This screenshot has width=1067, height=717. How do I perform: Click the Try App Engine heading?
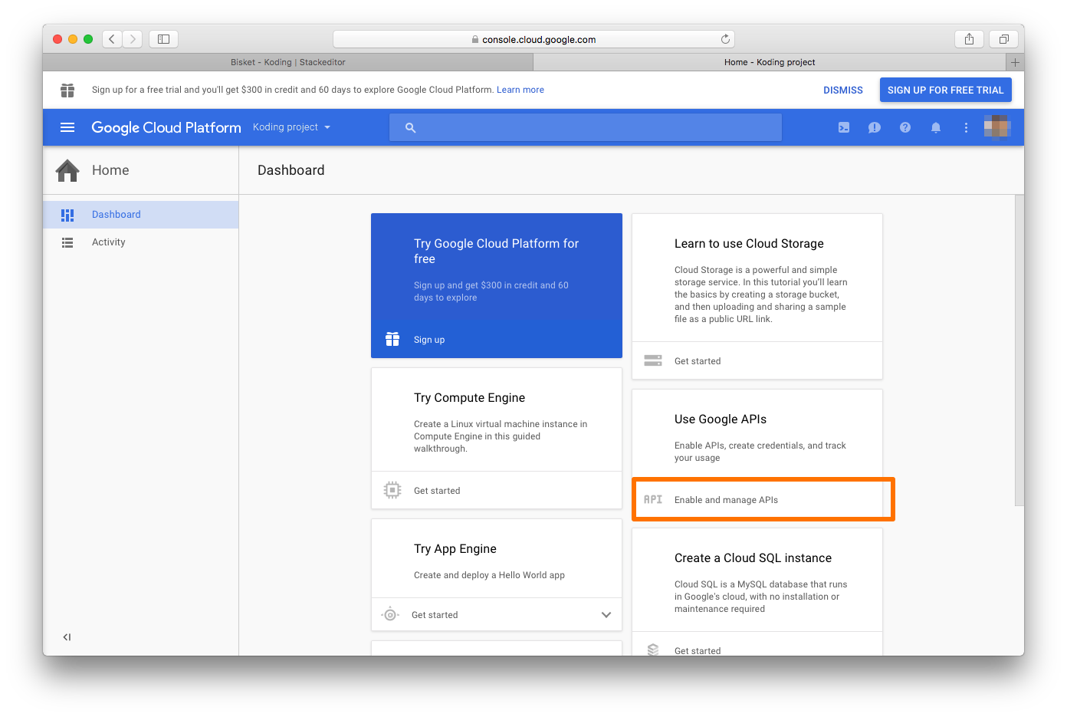point(455,549)
